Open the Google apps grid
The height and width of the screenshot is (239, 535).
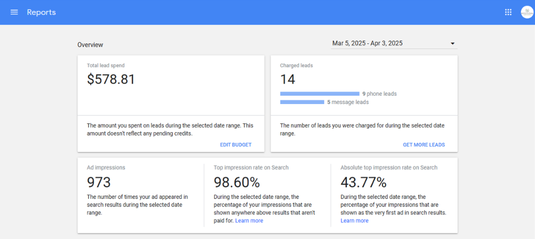508,13
